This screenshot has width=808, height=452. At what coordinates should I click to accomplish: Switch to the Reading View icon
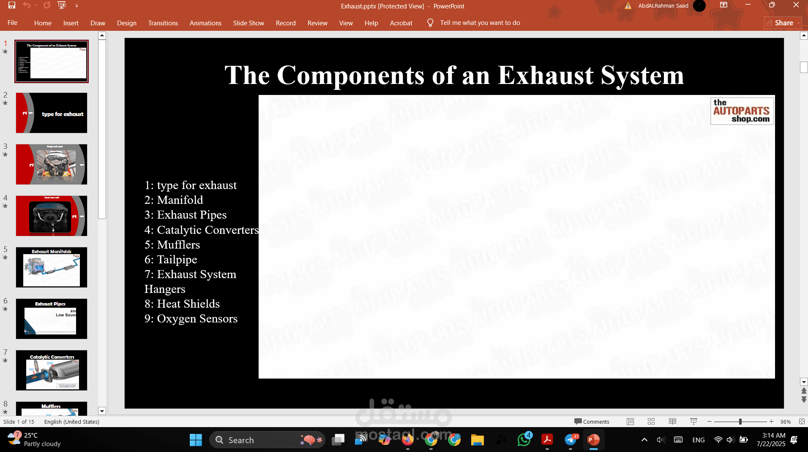(x=672, y=422)
